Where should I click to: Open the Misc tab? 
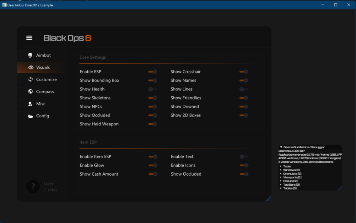[x=41, y=104]
